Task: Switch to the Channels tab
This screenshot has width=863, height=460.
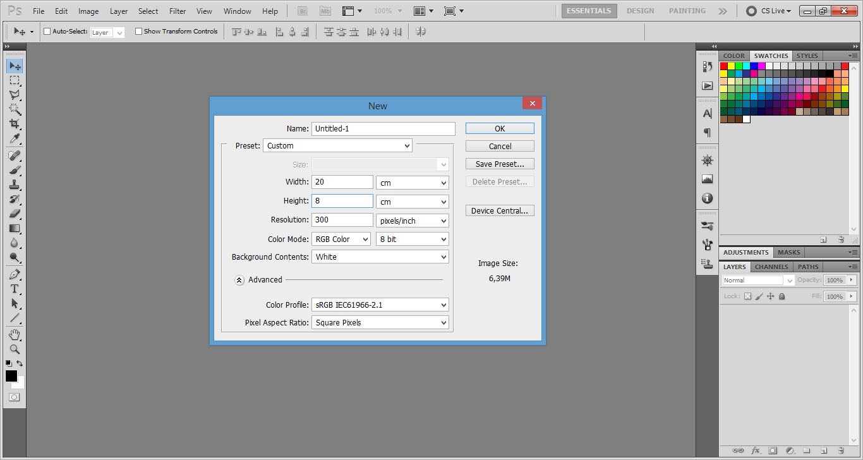Action: pos(771,267)
